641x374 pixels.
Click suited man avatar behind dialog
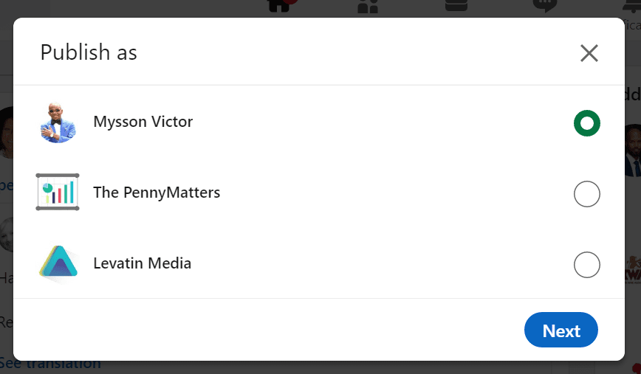(633, 150)
